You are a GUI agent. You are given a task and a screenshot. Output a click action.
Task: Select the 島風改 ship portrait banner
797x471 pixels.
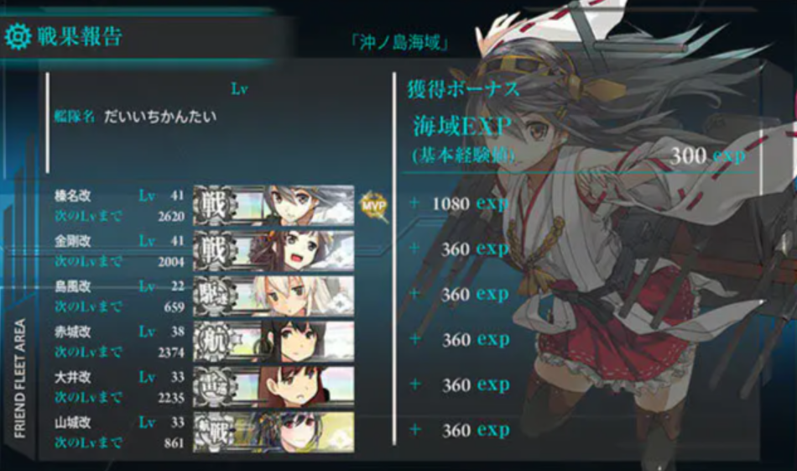coord(274,296)
